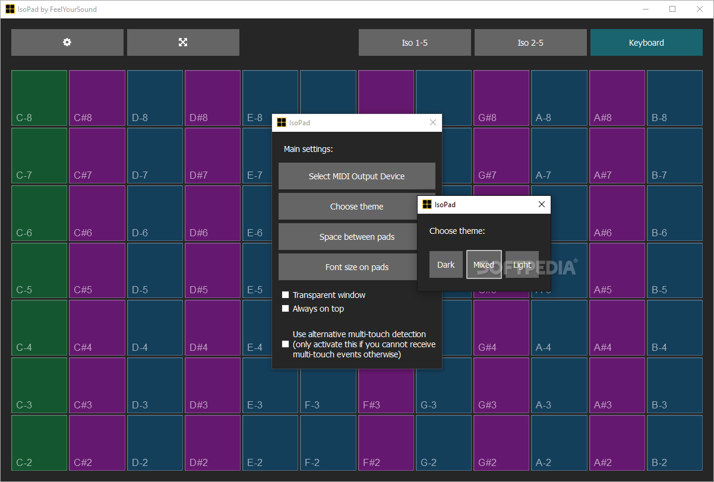Viewport: 714px width, 482px height.
Task: Tap the C-8 green pad
Action: coord(39,98)
